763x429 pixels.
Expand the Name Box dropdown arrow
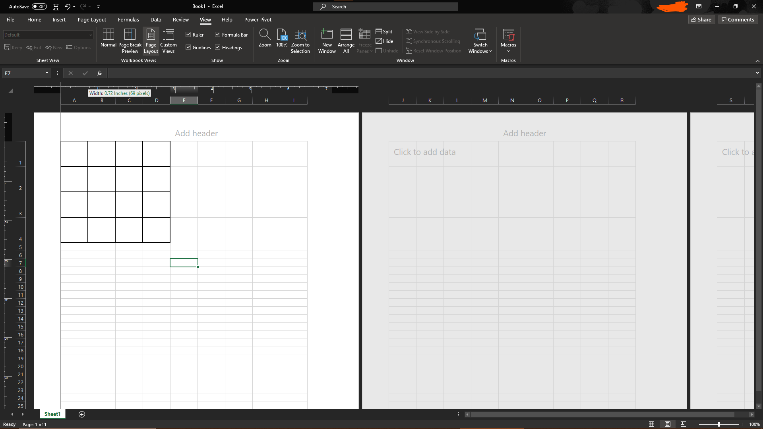coord(47,73)
